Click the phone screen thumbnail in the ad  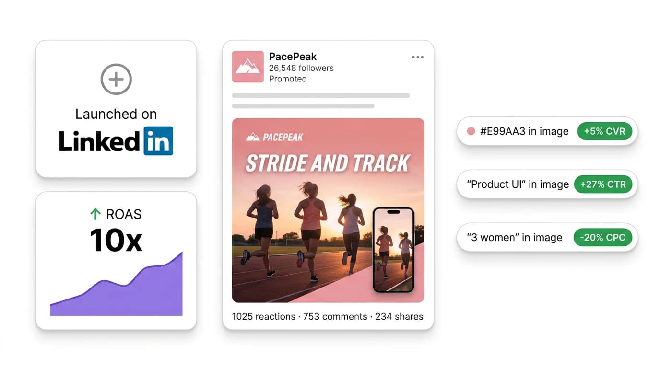click(x=394, y=249)
